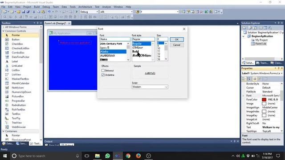Switch to the Form1.vb [Design] tab
This screenshot has width=285, height=160.
point(55,24)
